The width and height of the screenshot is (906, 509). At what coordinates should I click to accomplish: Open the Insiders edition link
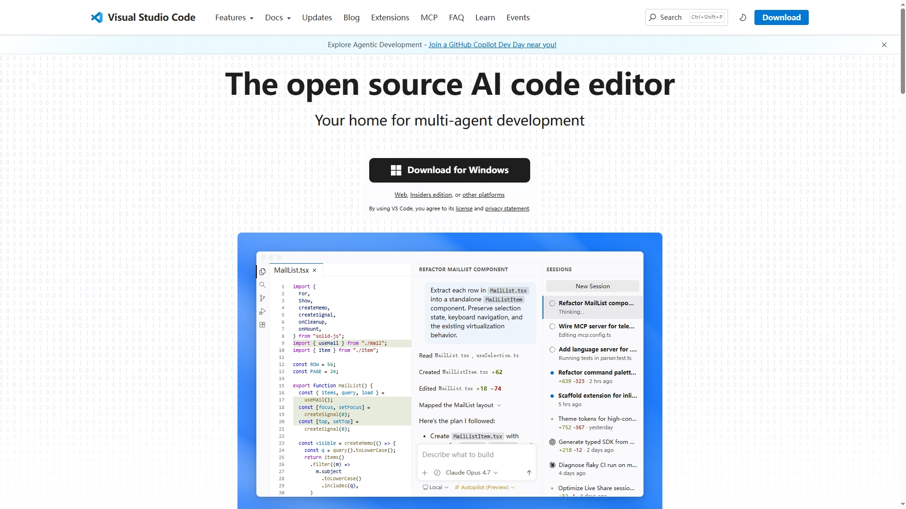(x=431, y=195)
